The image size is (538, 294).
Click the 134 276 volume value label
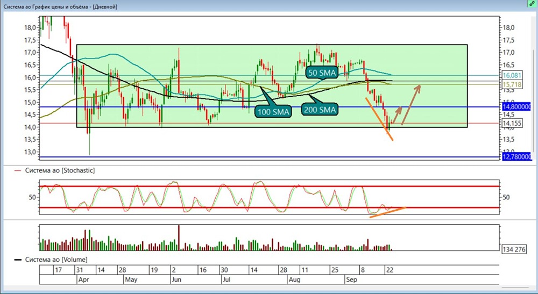point(514,249)
